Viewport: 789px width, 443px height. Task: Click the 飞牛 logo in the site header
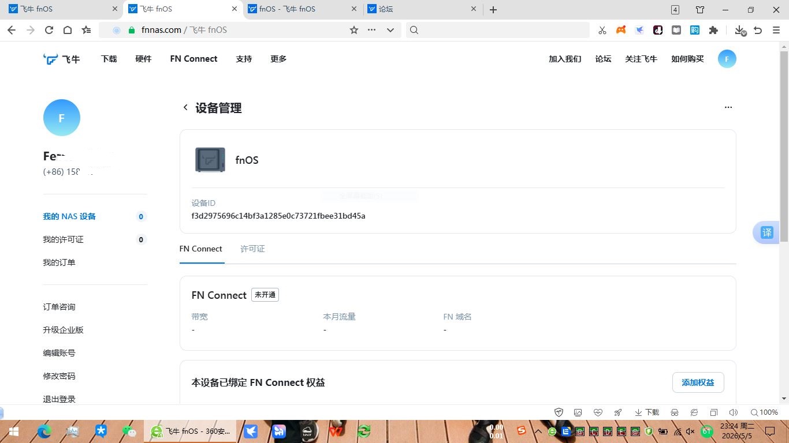pyautogui.click(x=62, y=59)
